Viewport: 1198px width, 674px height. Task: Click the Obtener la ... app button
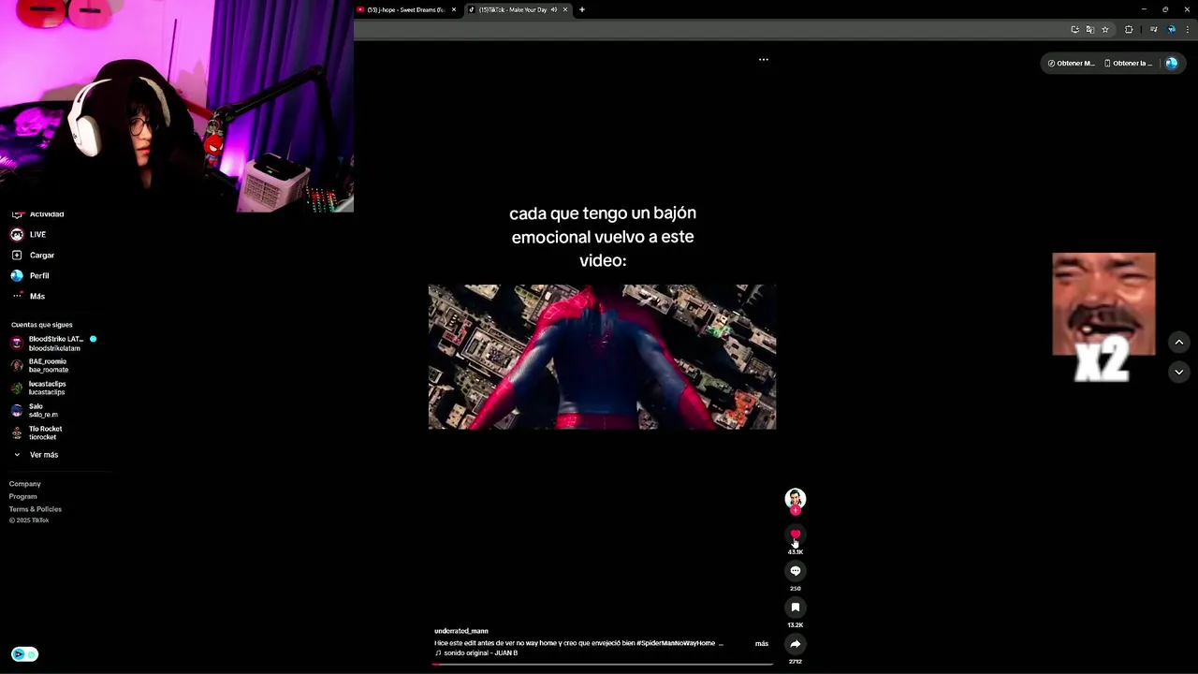1128,63
